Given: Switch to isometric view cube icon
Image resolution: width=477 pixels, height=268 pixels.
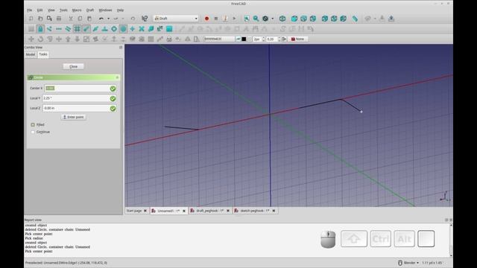Looking at the screenshot, I should tap(282, 19).
